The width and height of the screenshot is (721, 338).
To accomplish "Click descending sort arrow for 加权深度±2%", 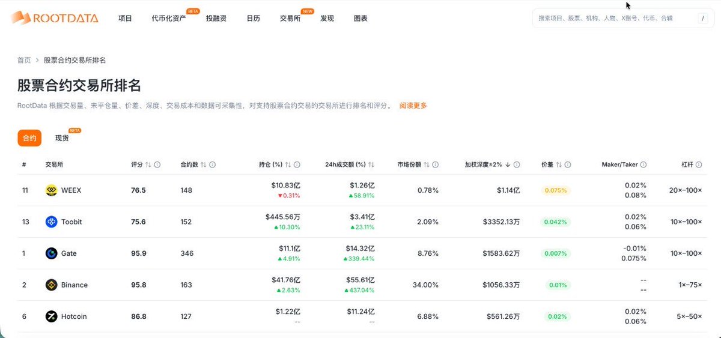I will pyautogui.click(x=508, y=164).
